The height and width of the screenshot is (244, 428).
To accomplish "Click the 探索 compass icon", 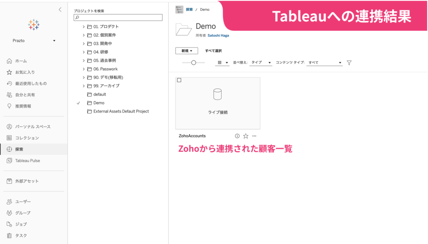I will (x=9, y=149).
